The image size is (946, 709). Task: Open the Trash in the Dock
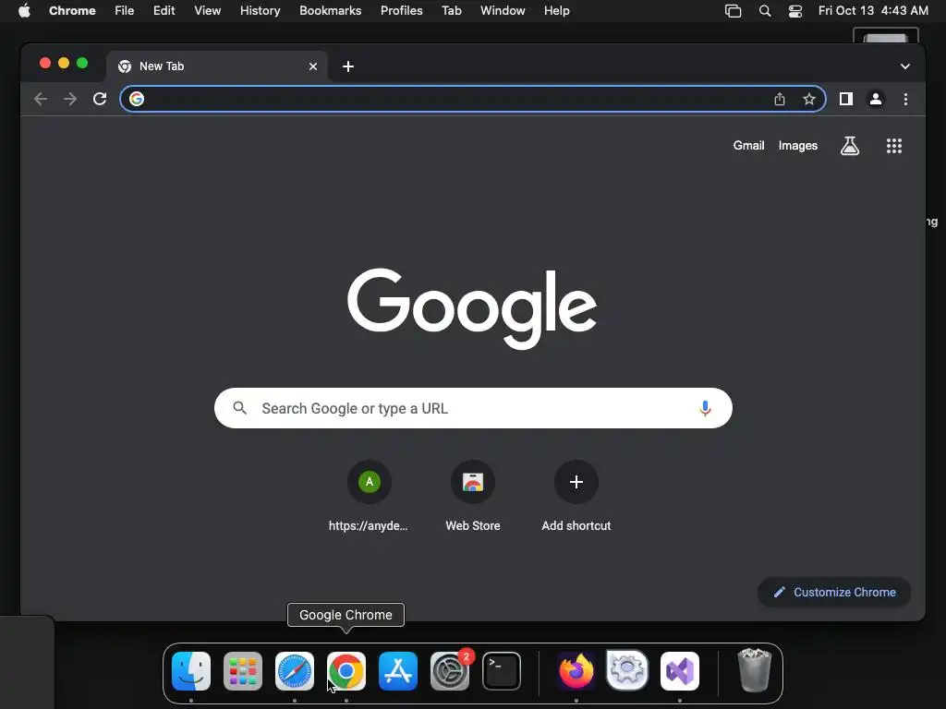pyautogui.click(x=754, y=670)
